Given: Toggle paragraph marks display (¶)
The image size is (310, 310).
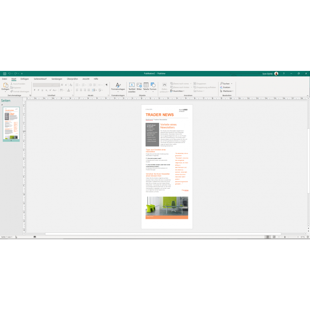Looking at the screenshot, I should coord(107,85).
